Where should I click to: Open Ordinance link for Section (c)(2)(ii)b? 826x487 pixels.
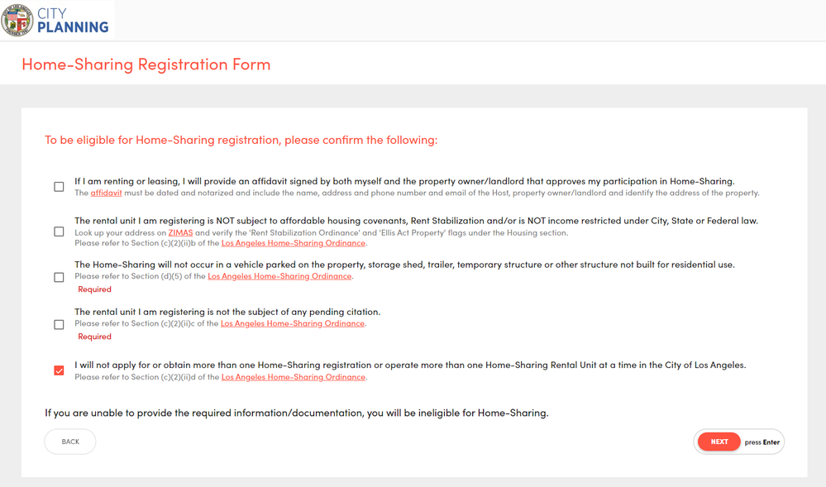pyautogui.click(x=293, y=243)
